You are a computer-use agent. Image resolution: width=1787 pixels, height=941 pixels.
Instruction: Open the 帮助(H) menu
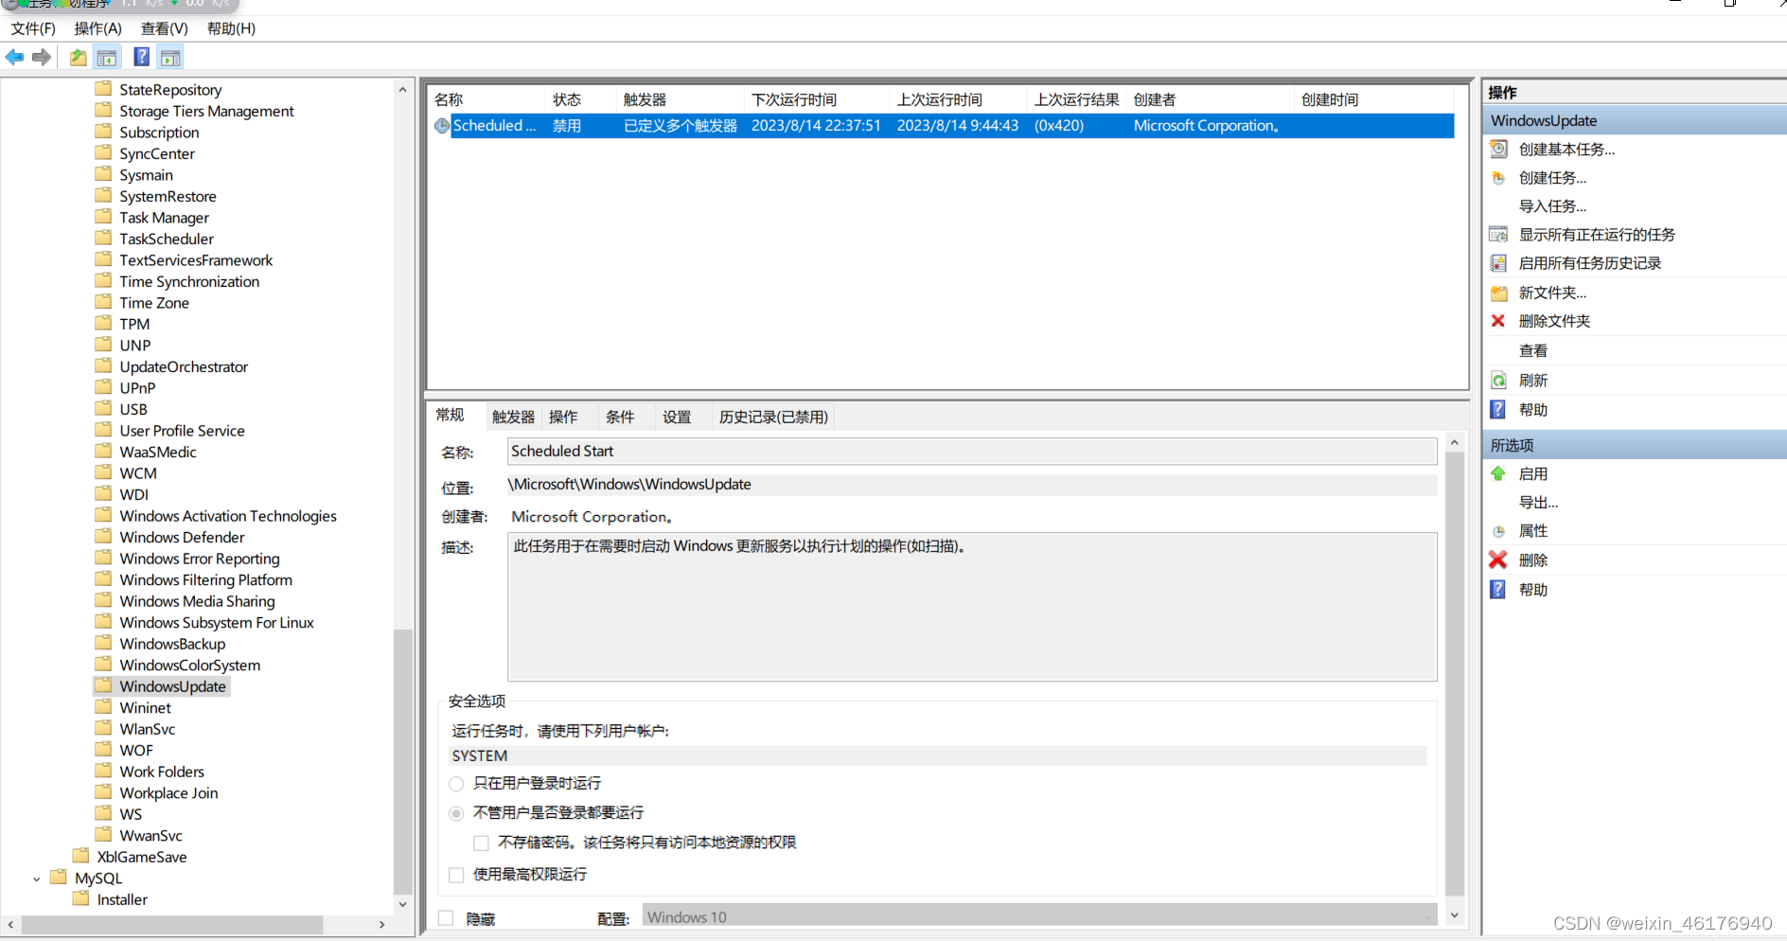232,28
